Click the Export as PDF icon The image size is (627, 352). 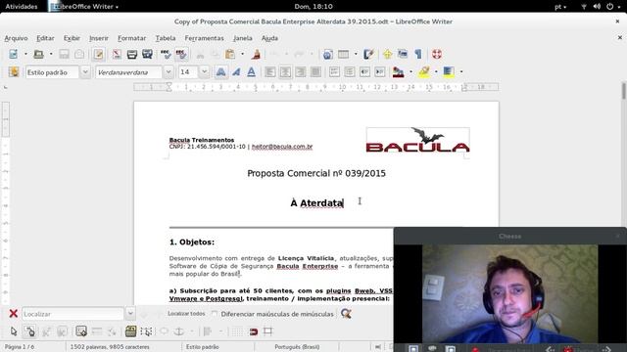(x=117, y=54)
